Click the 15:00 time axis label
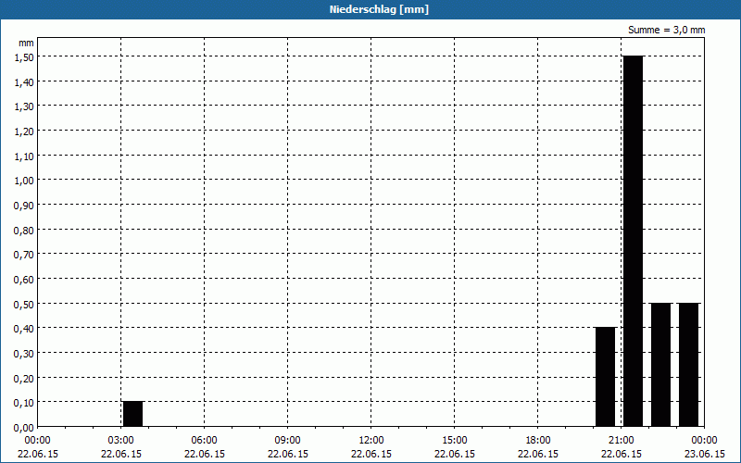 tap(455, 441)
